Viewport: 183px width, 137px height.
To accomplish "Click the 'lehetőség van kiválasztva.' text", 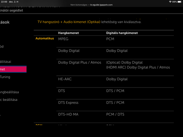I will coord(121,22).
